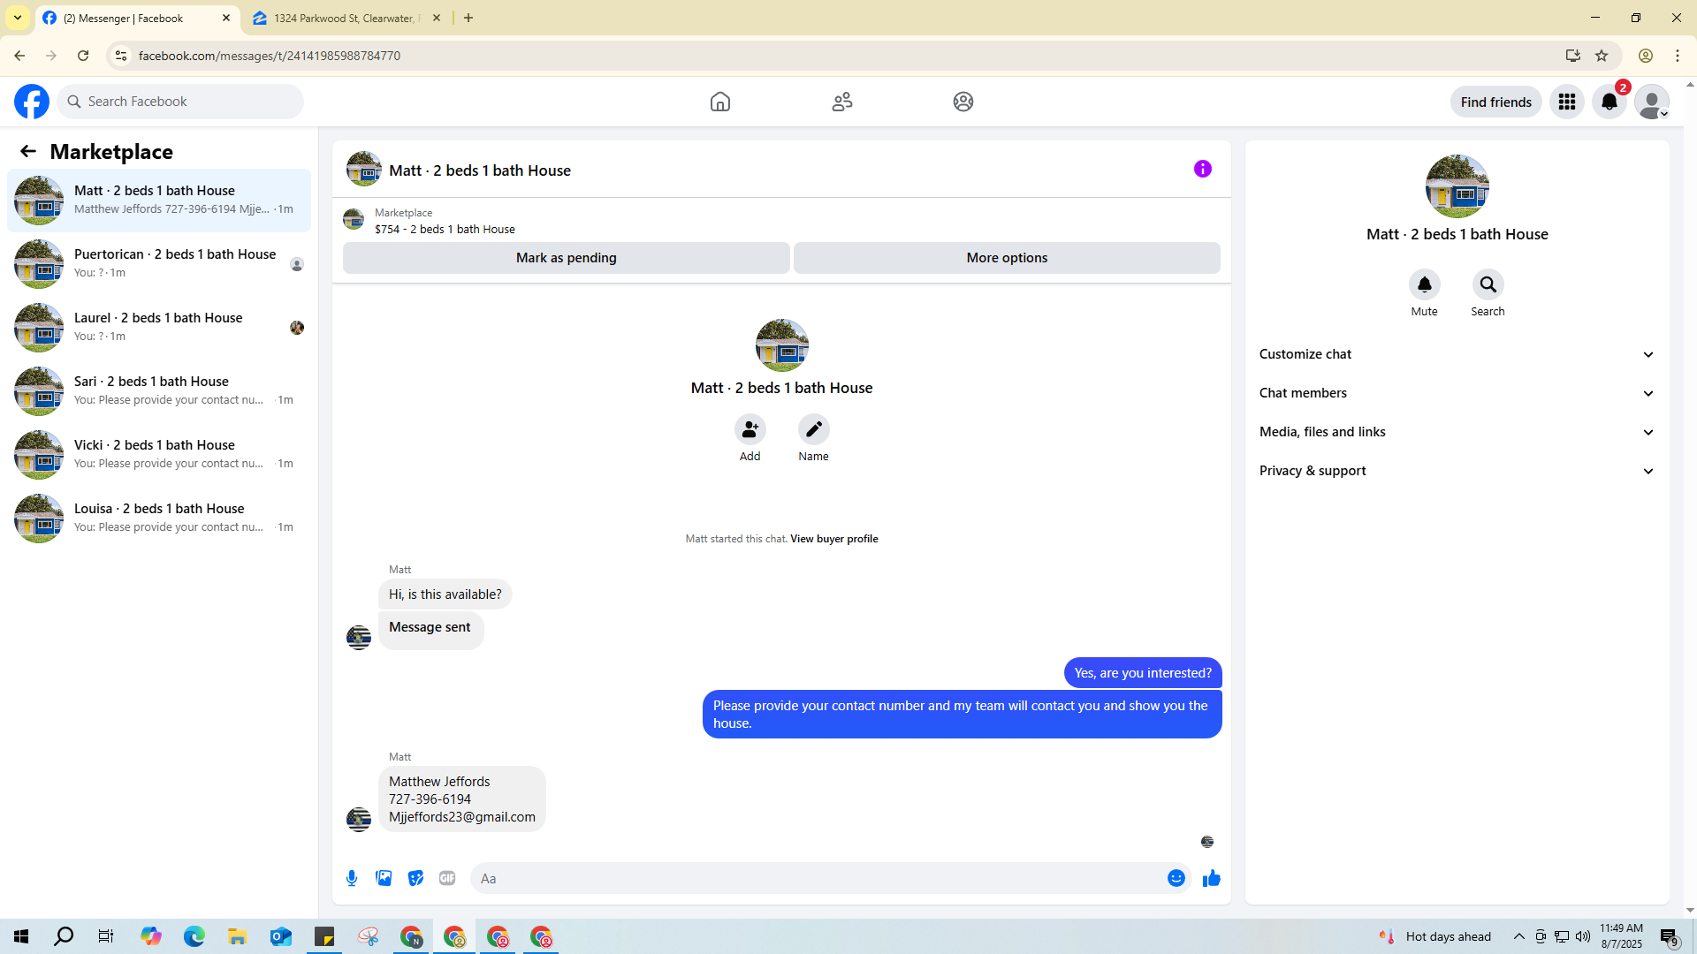The height and width of the screenshot is (954, 1697).
Task: Mute the Matt conversation
Action: (1425, 284)
